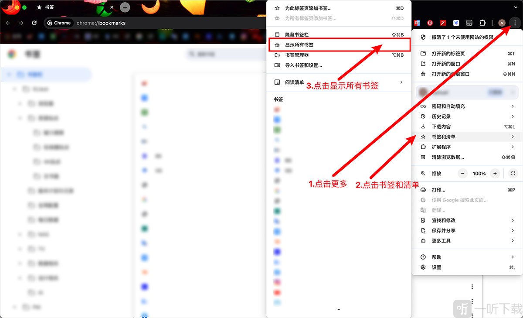Click the blurred profile row in menu
The height and width of the screenshot is (318, 523).
tap(468, 92)
